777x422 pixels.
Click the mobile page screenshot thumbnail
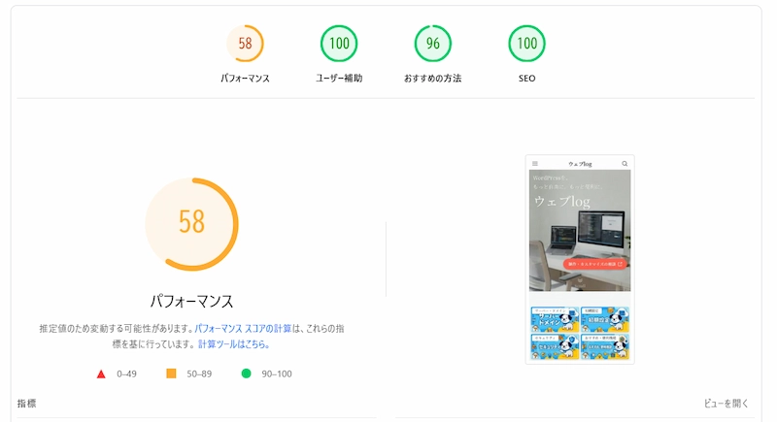pos(580,260)
